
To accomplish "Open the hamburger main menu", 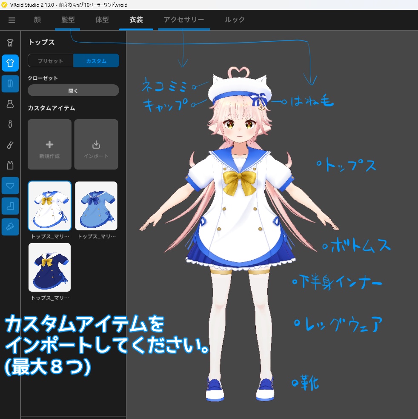I will pos(12,20).
